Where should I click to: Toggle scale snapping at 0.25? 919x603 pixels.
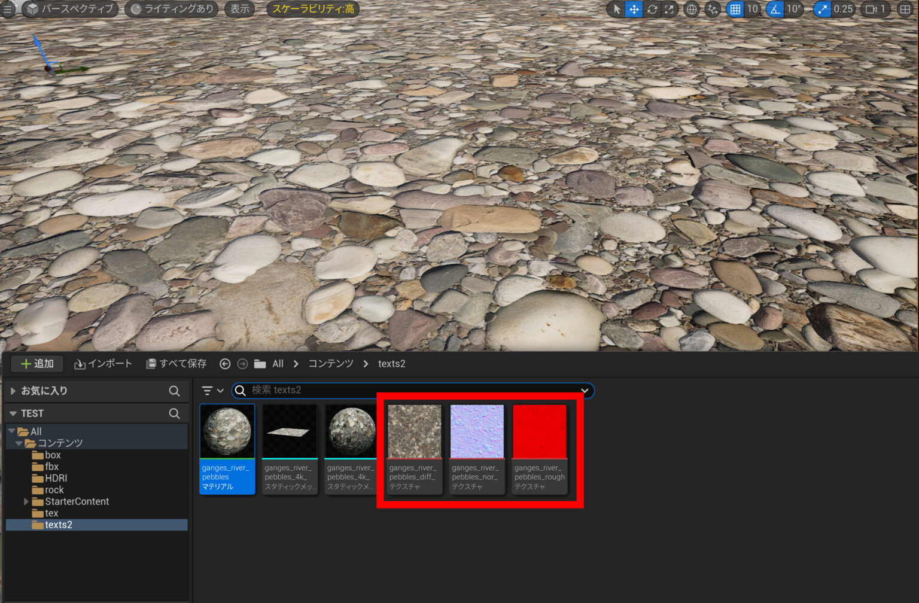(x=821, y=9)
